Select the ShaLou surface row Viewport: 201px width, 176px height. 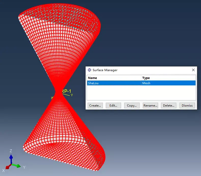click(141, 83)
